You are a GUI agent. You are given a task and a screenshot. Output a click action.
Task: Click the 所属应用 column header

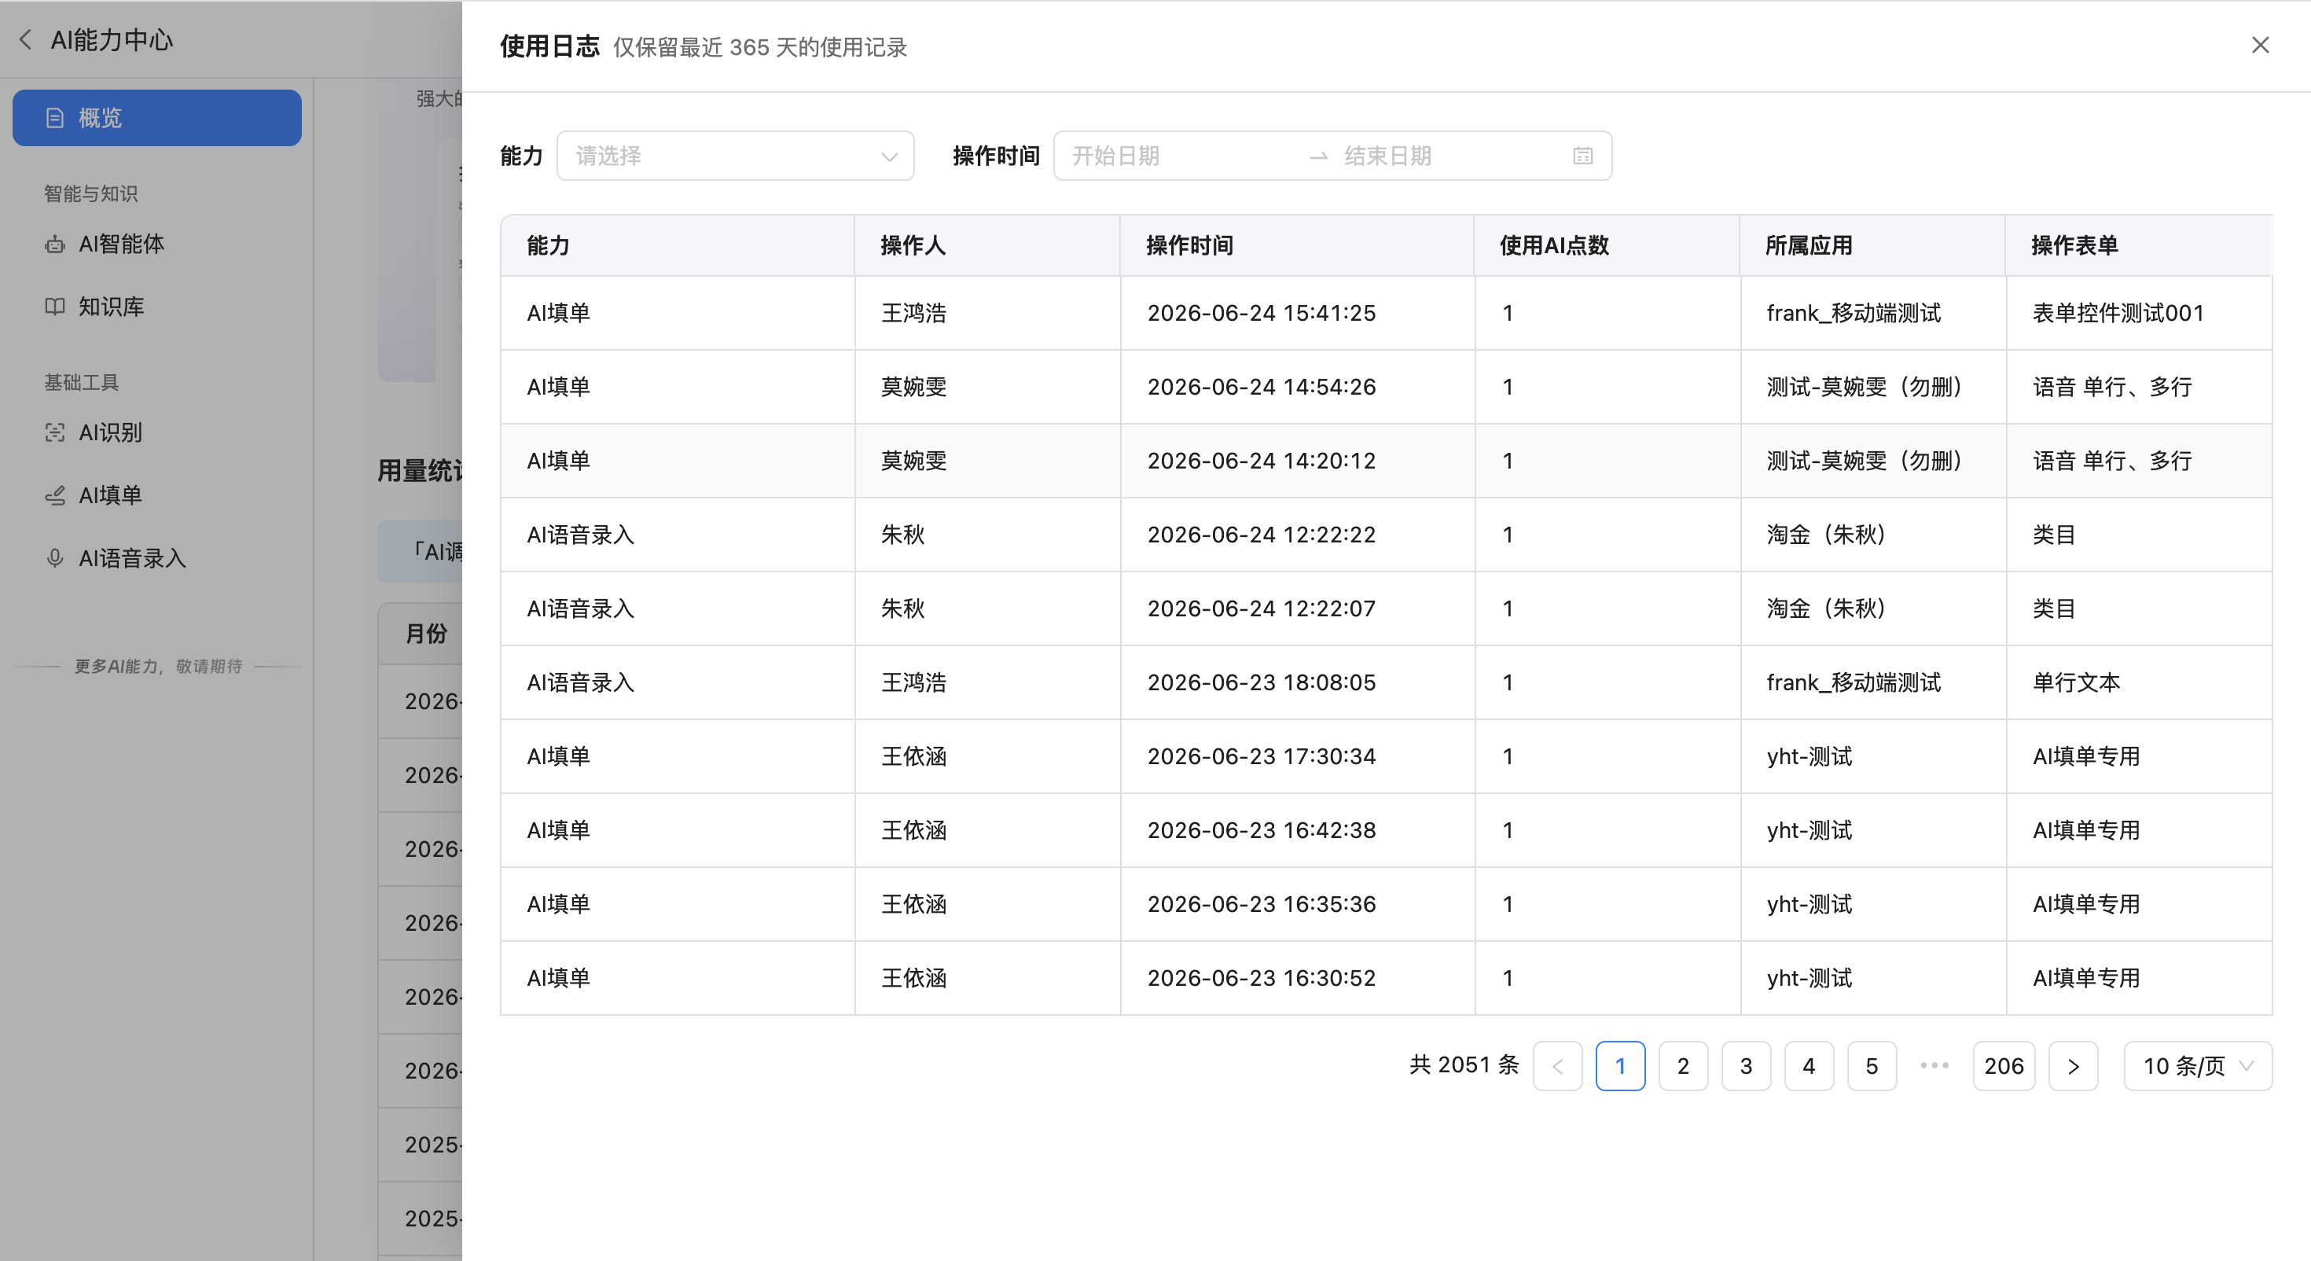pyautogui.click(x=1872, y=245)
